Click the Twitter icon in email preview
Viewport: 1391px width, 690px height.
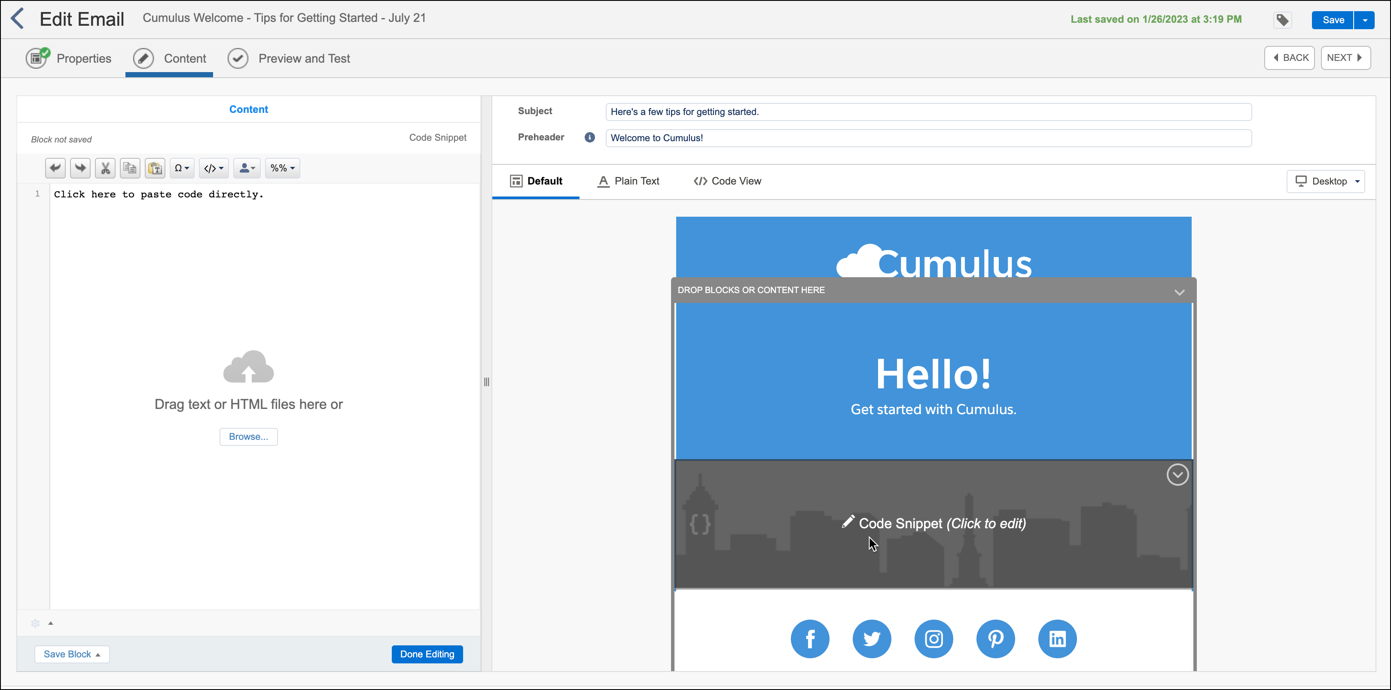click(x=872, y=639)
